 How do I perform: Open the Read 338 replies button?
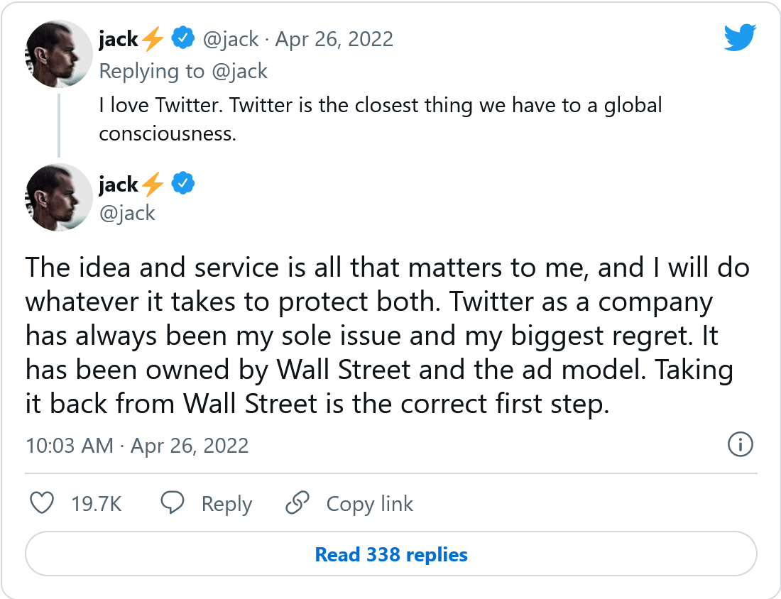391,554
